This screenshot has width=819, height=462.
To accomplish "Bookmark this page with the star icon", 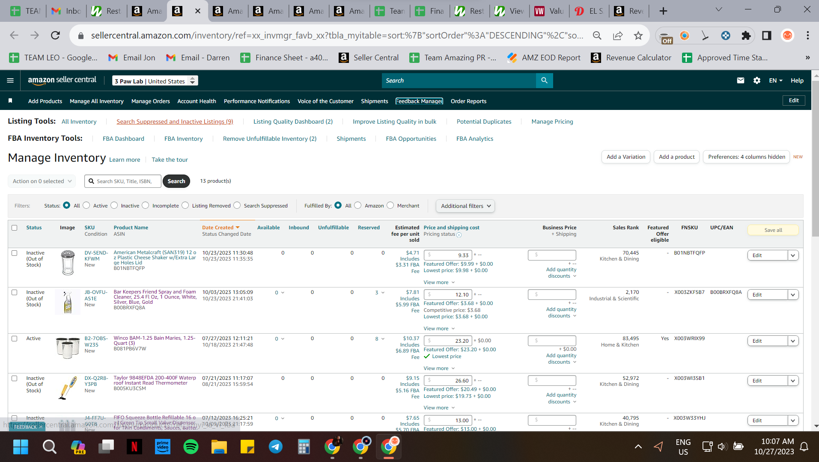I will tap(638, 36).
